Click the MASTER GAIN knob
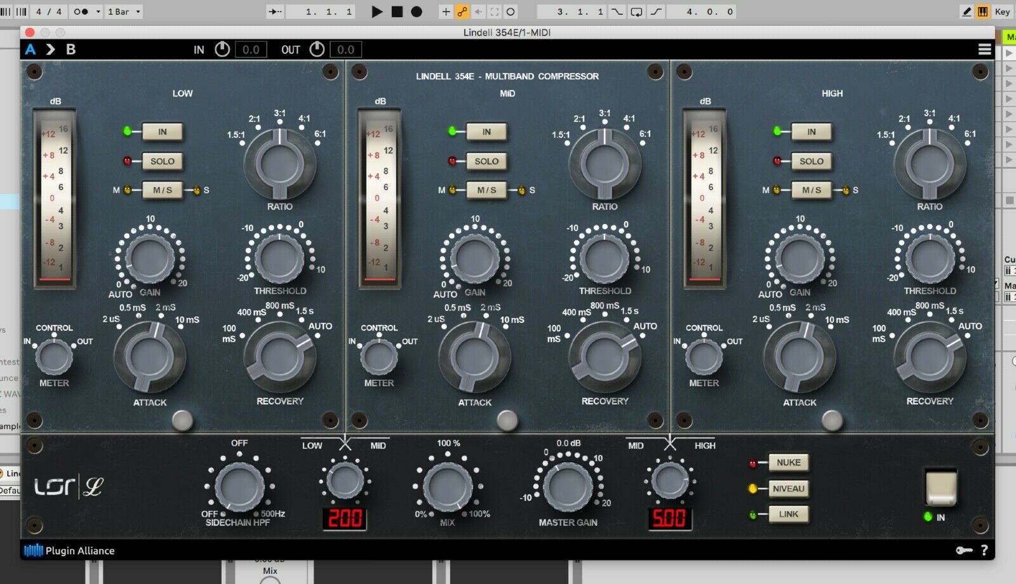Image resolution: width=1016 pixels, height=584 pixels. (568, 488)
